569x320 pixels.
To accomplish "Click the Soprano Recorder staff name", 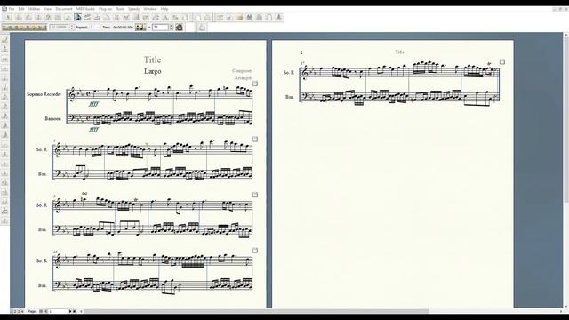I will coord(44,94).
